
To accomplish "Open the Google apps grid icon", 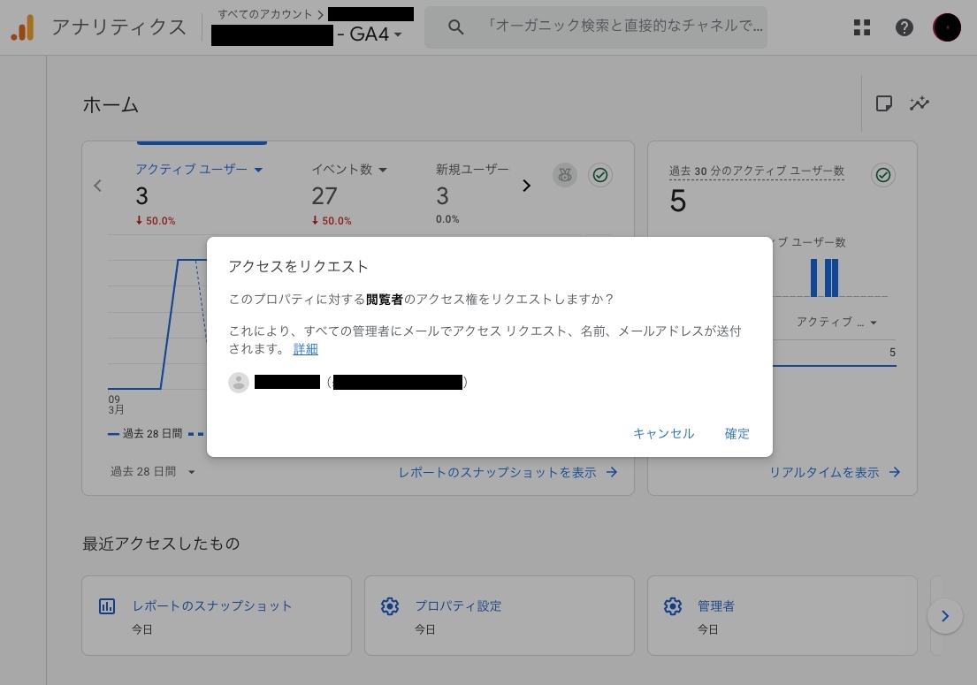I will coord(862,27).
